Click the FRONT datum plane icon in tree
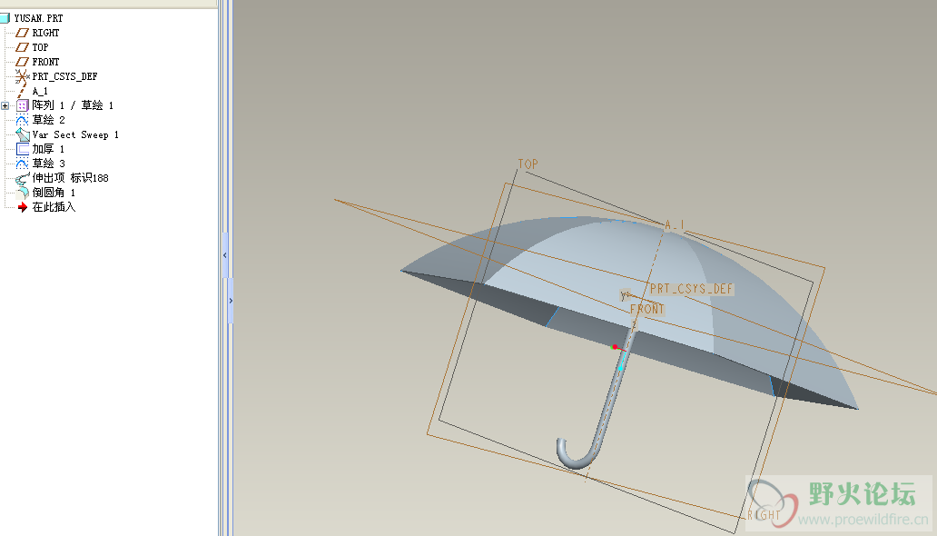The width and height of the screenshot is (937, 536). (22, 62)
